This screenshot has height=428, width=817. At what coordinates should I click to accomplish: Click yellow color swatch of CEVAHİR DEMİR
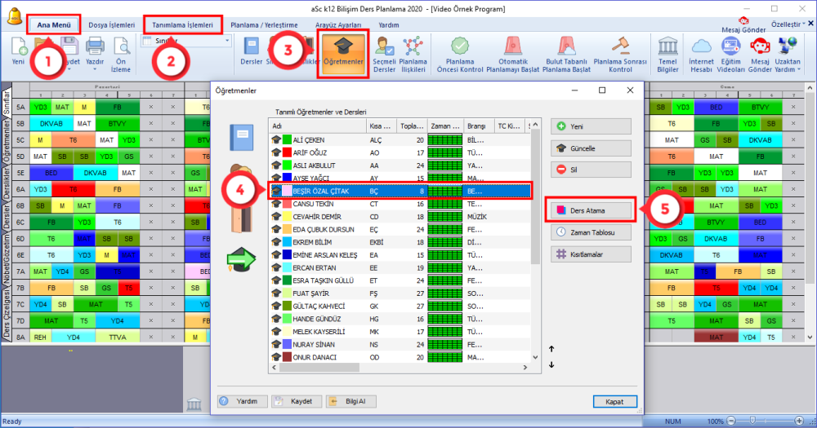point(287,216)
